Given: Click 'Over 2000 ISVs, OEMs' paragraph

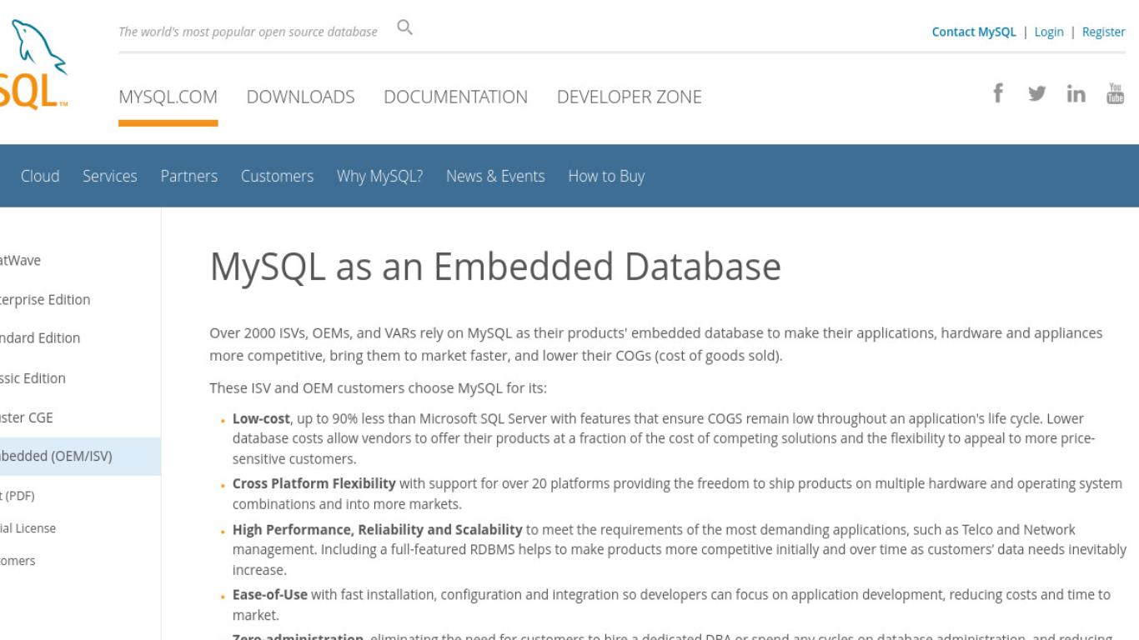Looking at the screenshot, I should tap(655, 344).
